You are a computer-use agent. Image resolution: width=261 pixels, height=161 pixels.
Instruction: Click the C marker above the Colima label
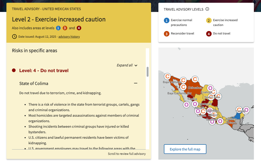(203, 111)
